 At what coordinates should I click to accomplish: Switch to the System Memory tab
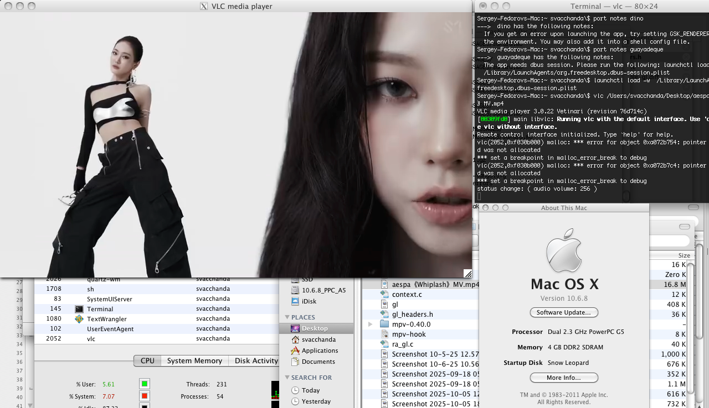(x=194, y=360)
